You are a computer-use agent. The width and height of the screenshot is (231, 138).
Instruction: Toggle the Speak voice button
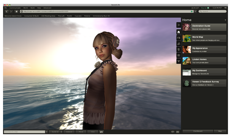[x=54, y=132]
